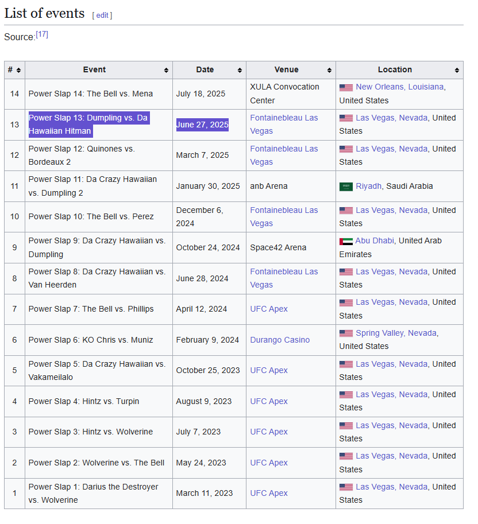Open Las Vegas, Nevada link in row 12
The image size is (478, 524).
392,149
